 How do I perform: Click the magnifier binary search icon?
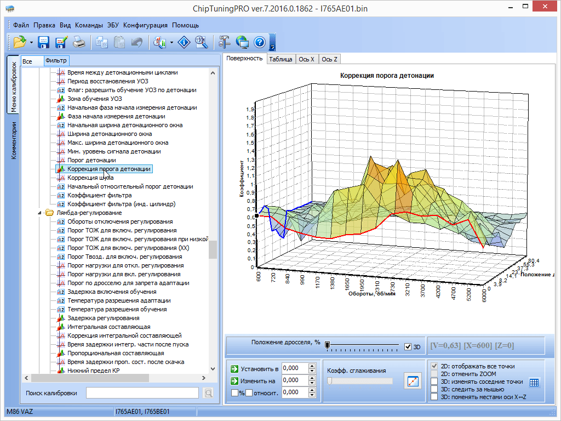click(202, 42)
